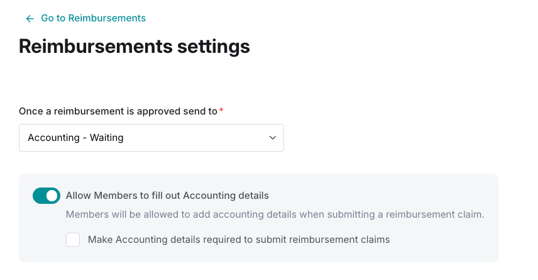Click the white knob of the toggle switch
The height and width of the screenshot is (280, 538).
pyautogui.click(x=52, y=196)
